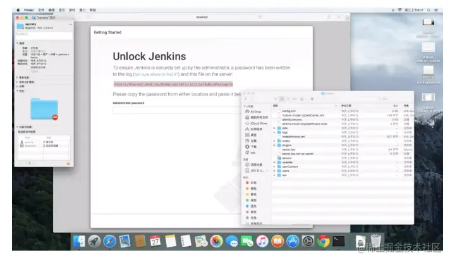
Task: Open the 编辑 menu
Action: (x=52, y=10)
